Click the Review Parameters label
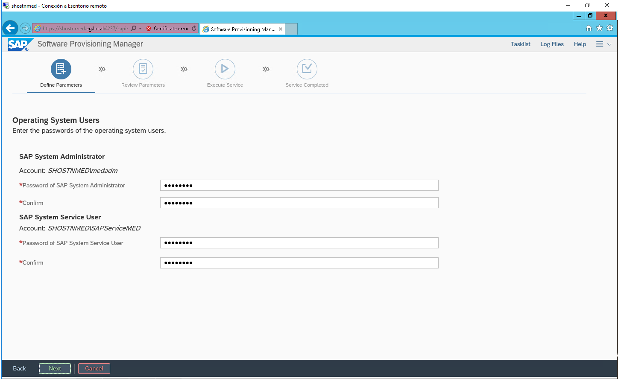 point(143,85)
